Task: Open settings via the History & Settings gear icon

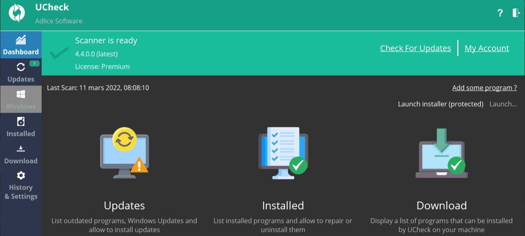Action: [x=20, y=175]
